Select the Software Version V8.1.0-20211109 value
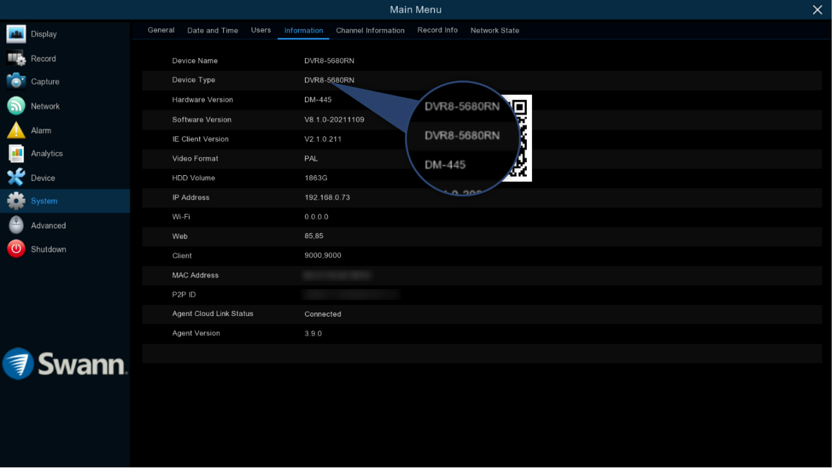 click(335, 120)
